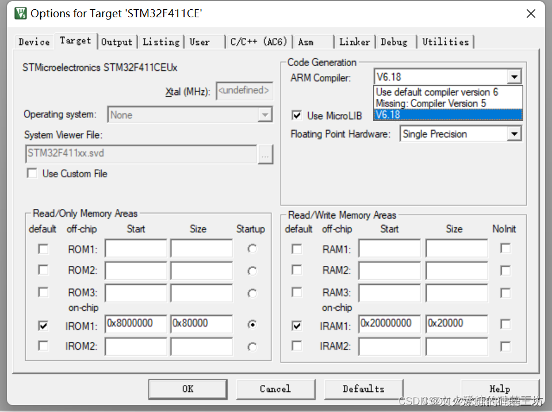
Task: Uncheck the IRAM1 default checkbox
Action: coord(297,326)
